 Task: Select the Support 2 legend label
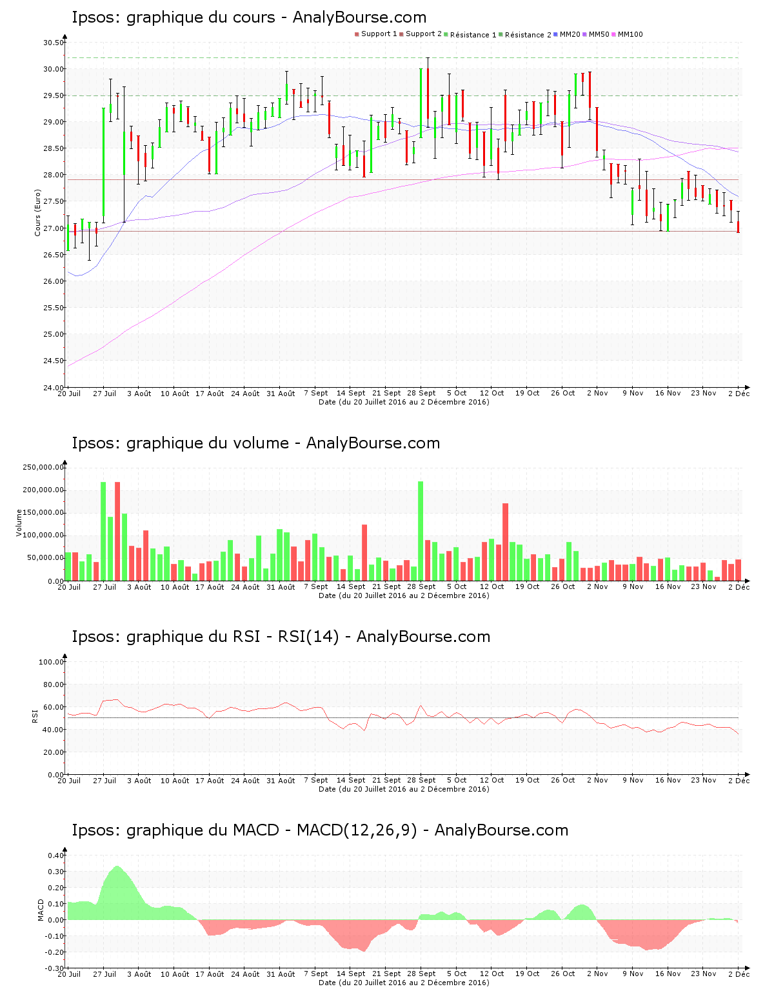pos(423,34)
